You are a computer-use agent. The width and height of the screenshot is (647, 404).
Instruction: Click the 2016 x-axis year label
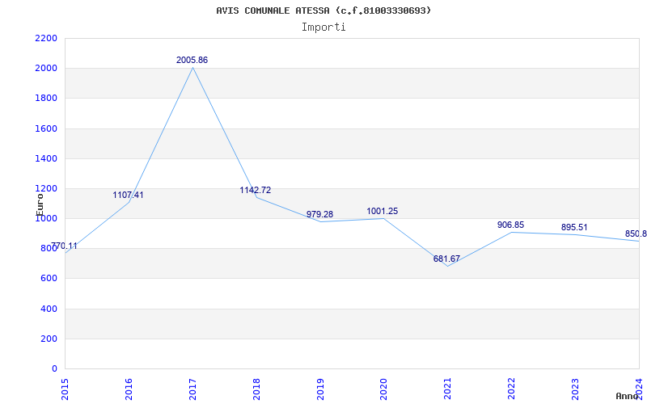tap(129, 389)
